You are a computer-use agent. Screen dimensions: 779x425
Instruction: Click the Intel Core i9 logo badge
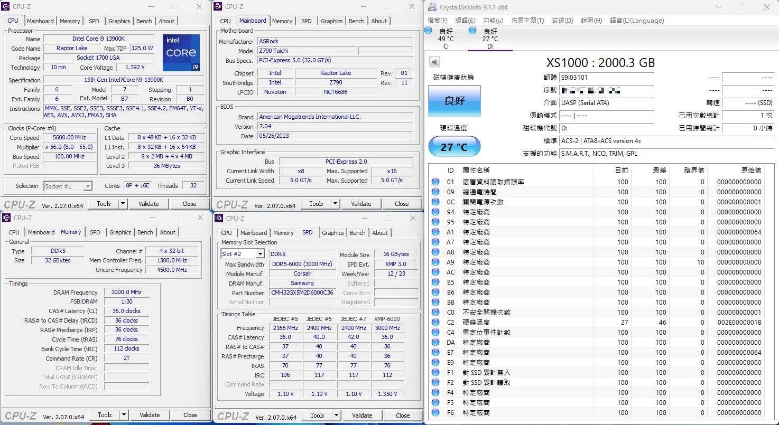(181, 53)
